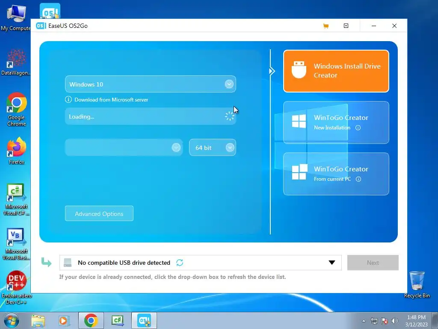Screen dimensions: 438x329
Task: Open the title bar menu box icon
Action: pyautogui.click(x=346, y=26)
